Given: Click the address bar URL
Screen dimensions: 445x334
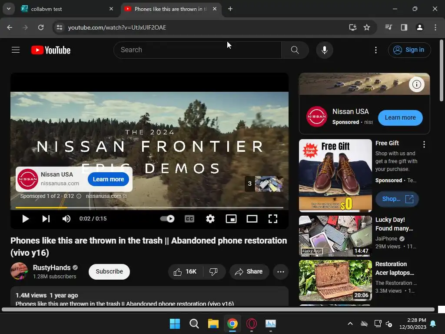Looking at the screenshot, I should click(x=117, y=27).
